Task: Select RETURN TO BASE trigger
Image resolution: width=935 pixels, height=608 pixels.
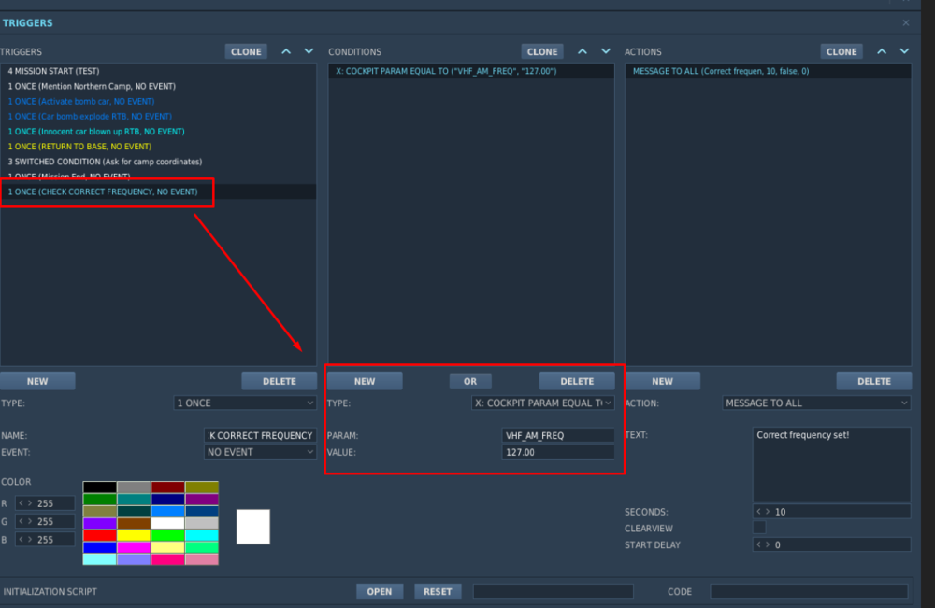Action: 158,147
